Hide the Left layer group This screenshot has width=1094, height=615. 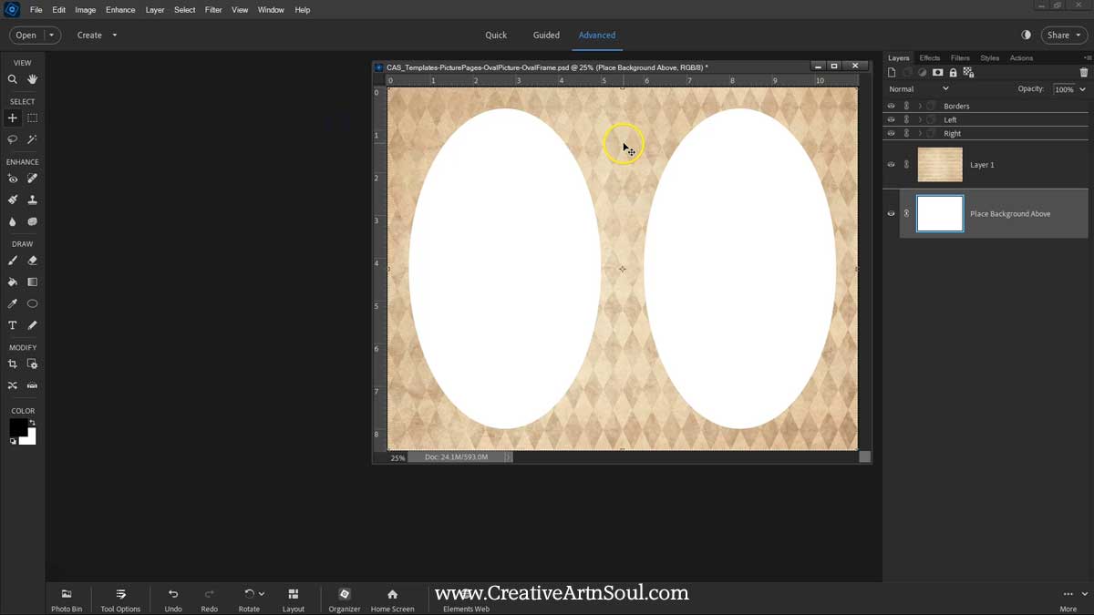891,120
